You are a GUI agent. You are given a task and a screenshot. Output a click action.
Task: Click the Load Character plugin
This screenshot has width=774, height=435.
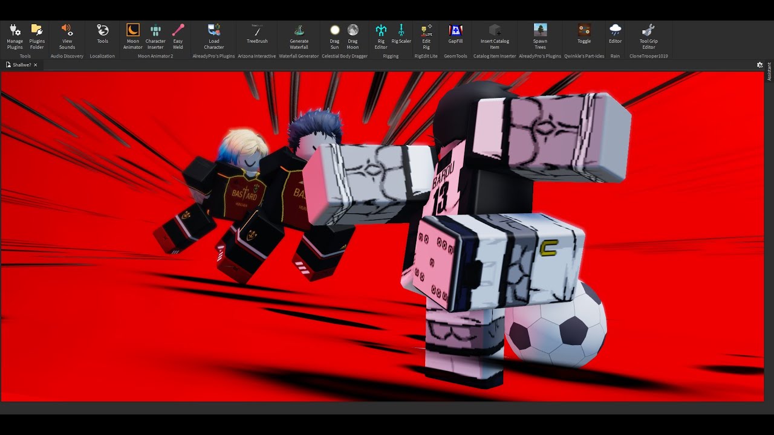point(214,37)
